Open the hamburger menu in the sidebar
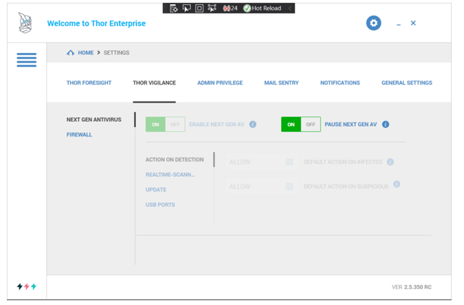 27,60
